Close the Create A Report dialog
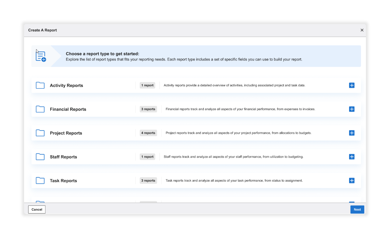Screen dimensions: 390x238 pyautogui.click(x=362, y=30)
